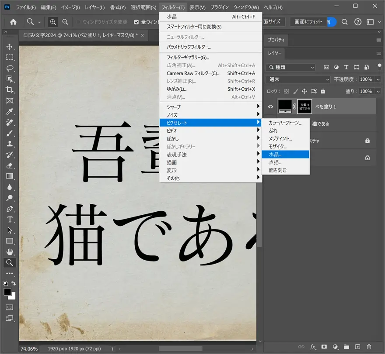
Task: Toggle the lock all layer icon
Action: pos(323,91)
